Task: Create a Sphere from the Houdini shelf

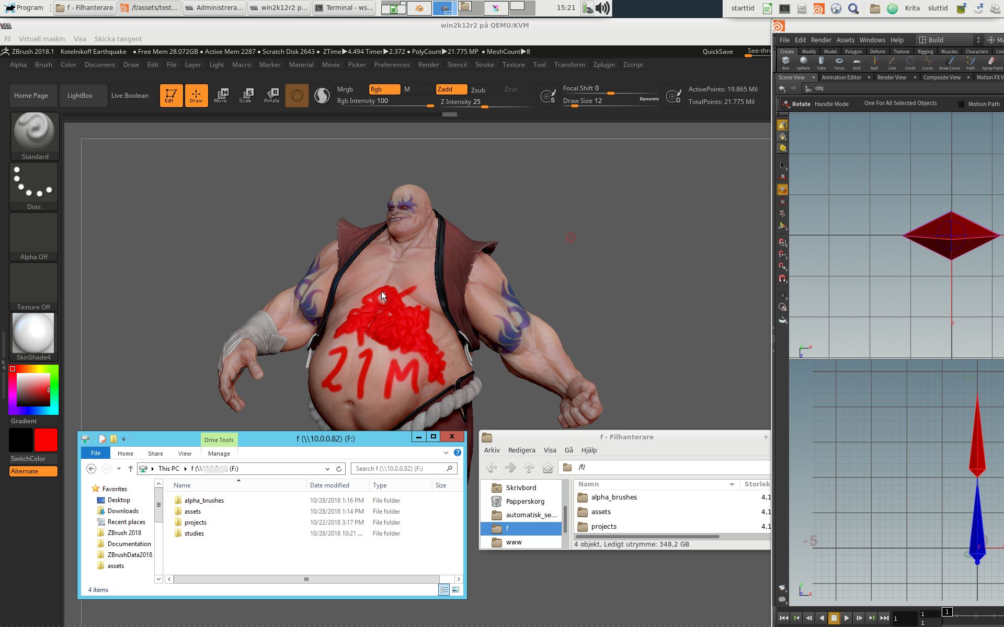Action: [x=803, y=63]
